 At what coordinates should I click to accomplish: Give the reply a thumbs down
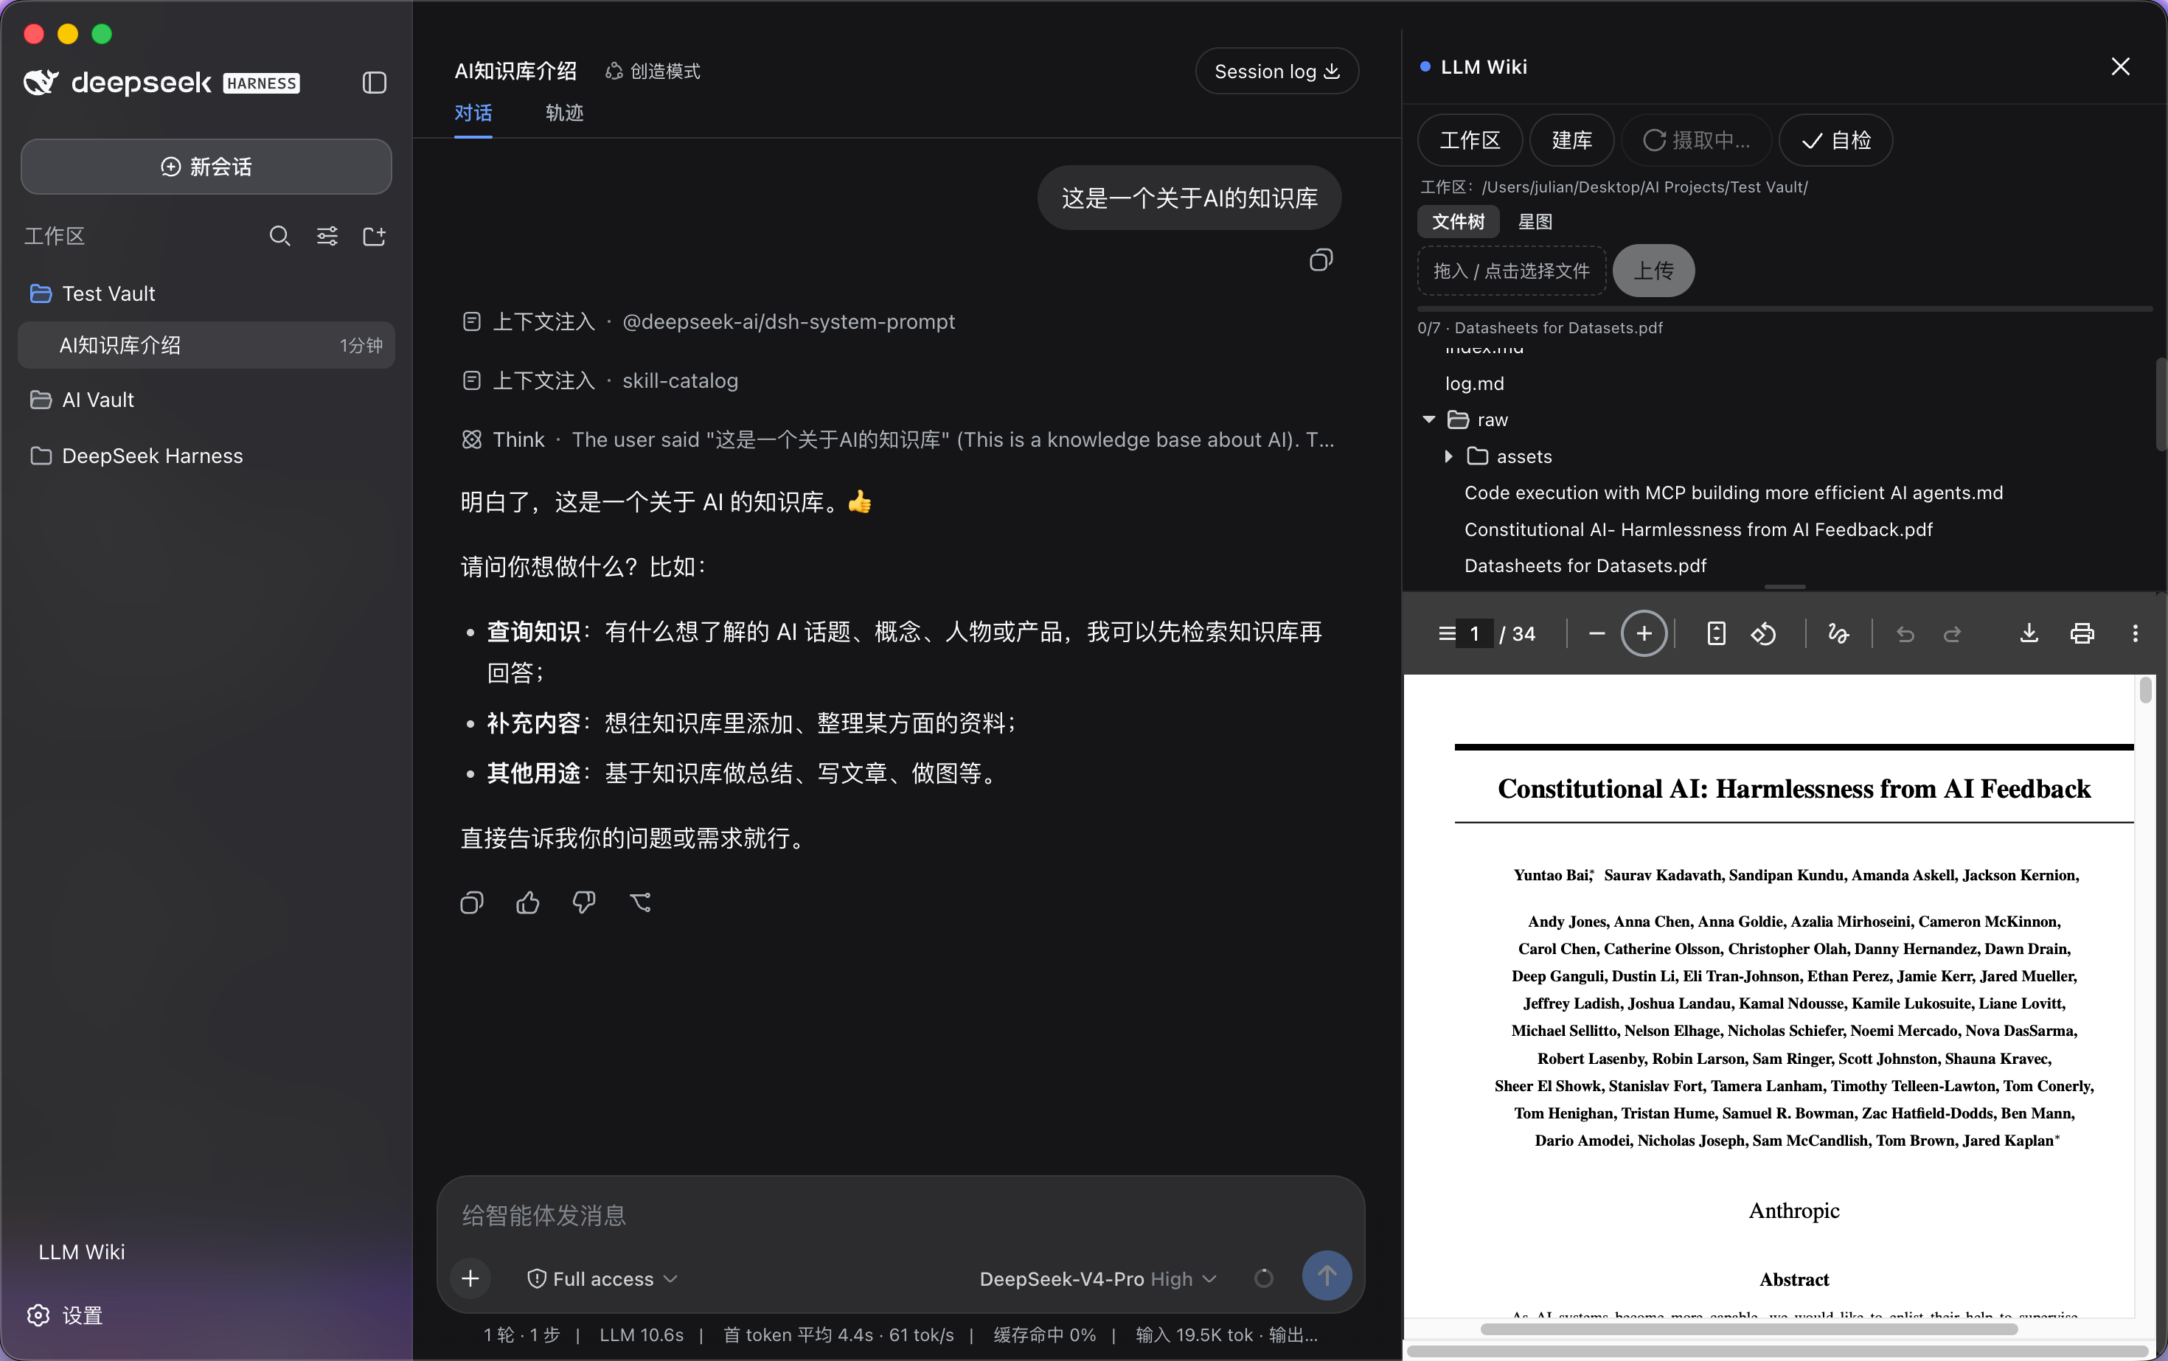[x=584, y=902]
